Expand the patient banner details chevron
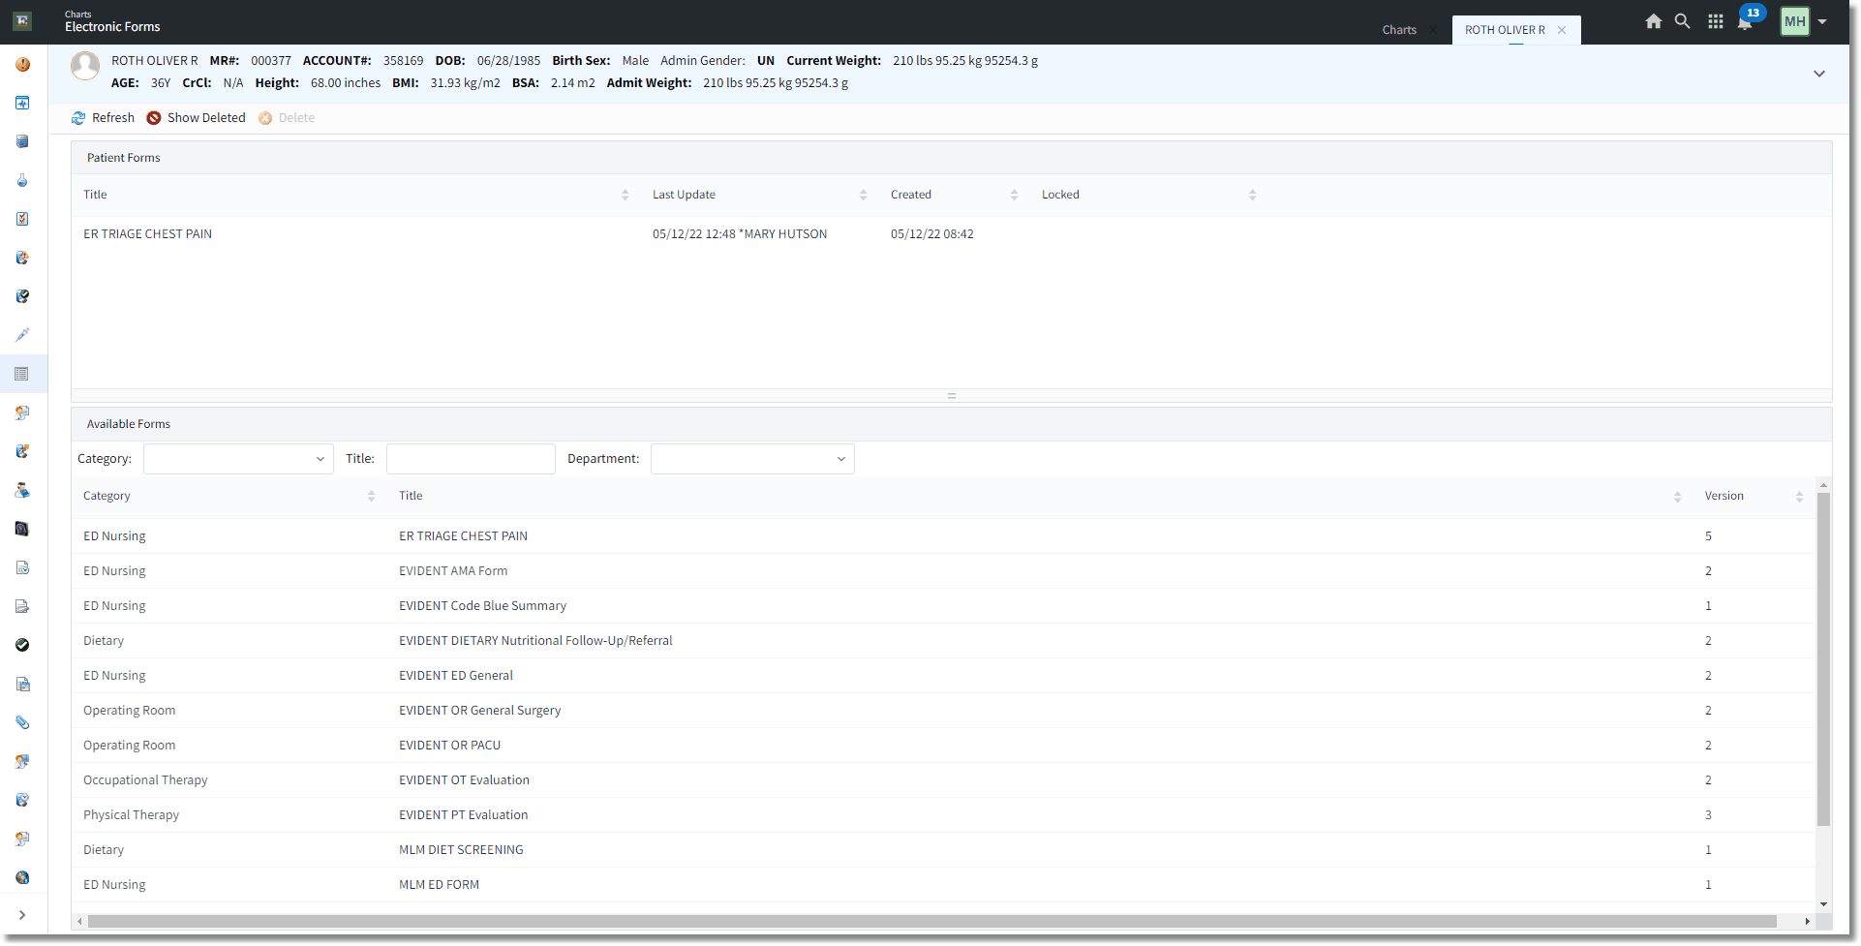Image resolution: width=1861 pixels, height=946 pixels. click(1819, 74)
